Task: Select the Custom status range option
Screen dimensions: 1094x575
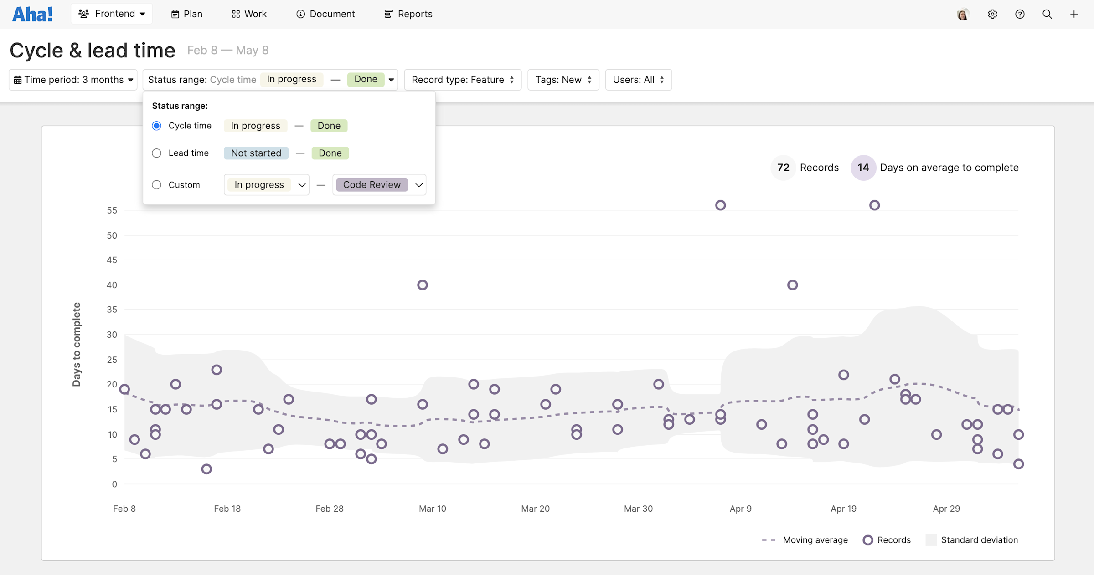Action: 156,184
